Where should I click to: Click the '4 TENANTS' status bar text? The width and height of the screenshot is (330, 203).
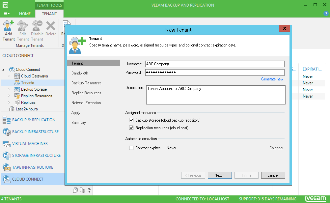(x=12, y=199)
